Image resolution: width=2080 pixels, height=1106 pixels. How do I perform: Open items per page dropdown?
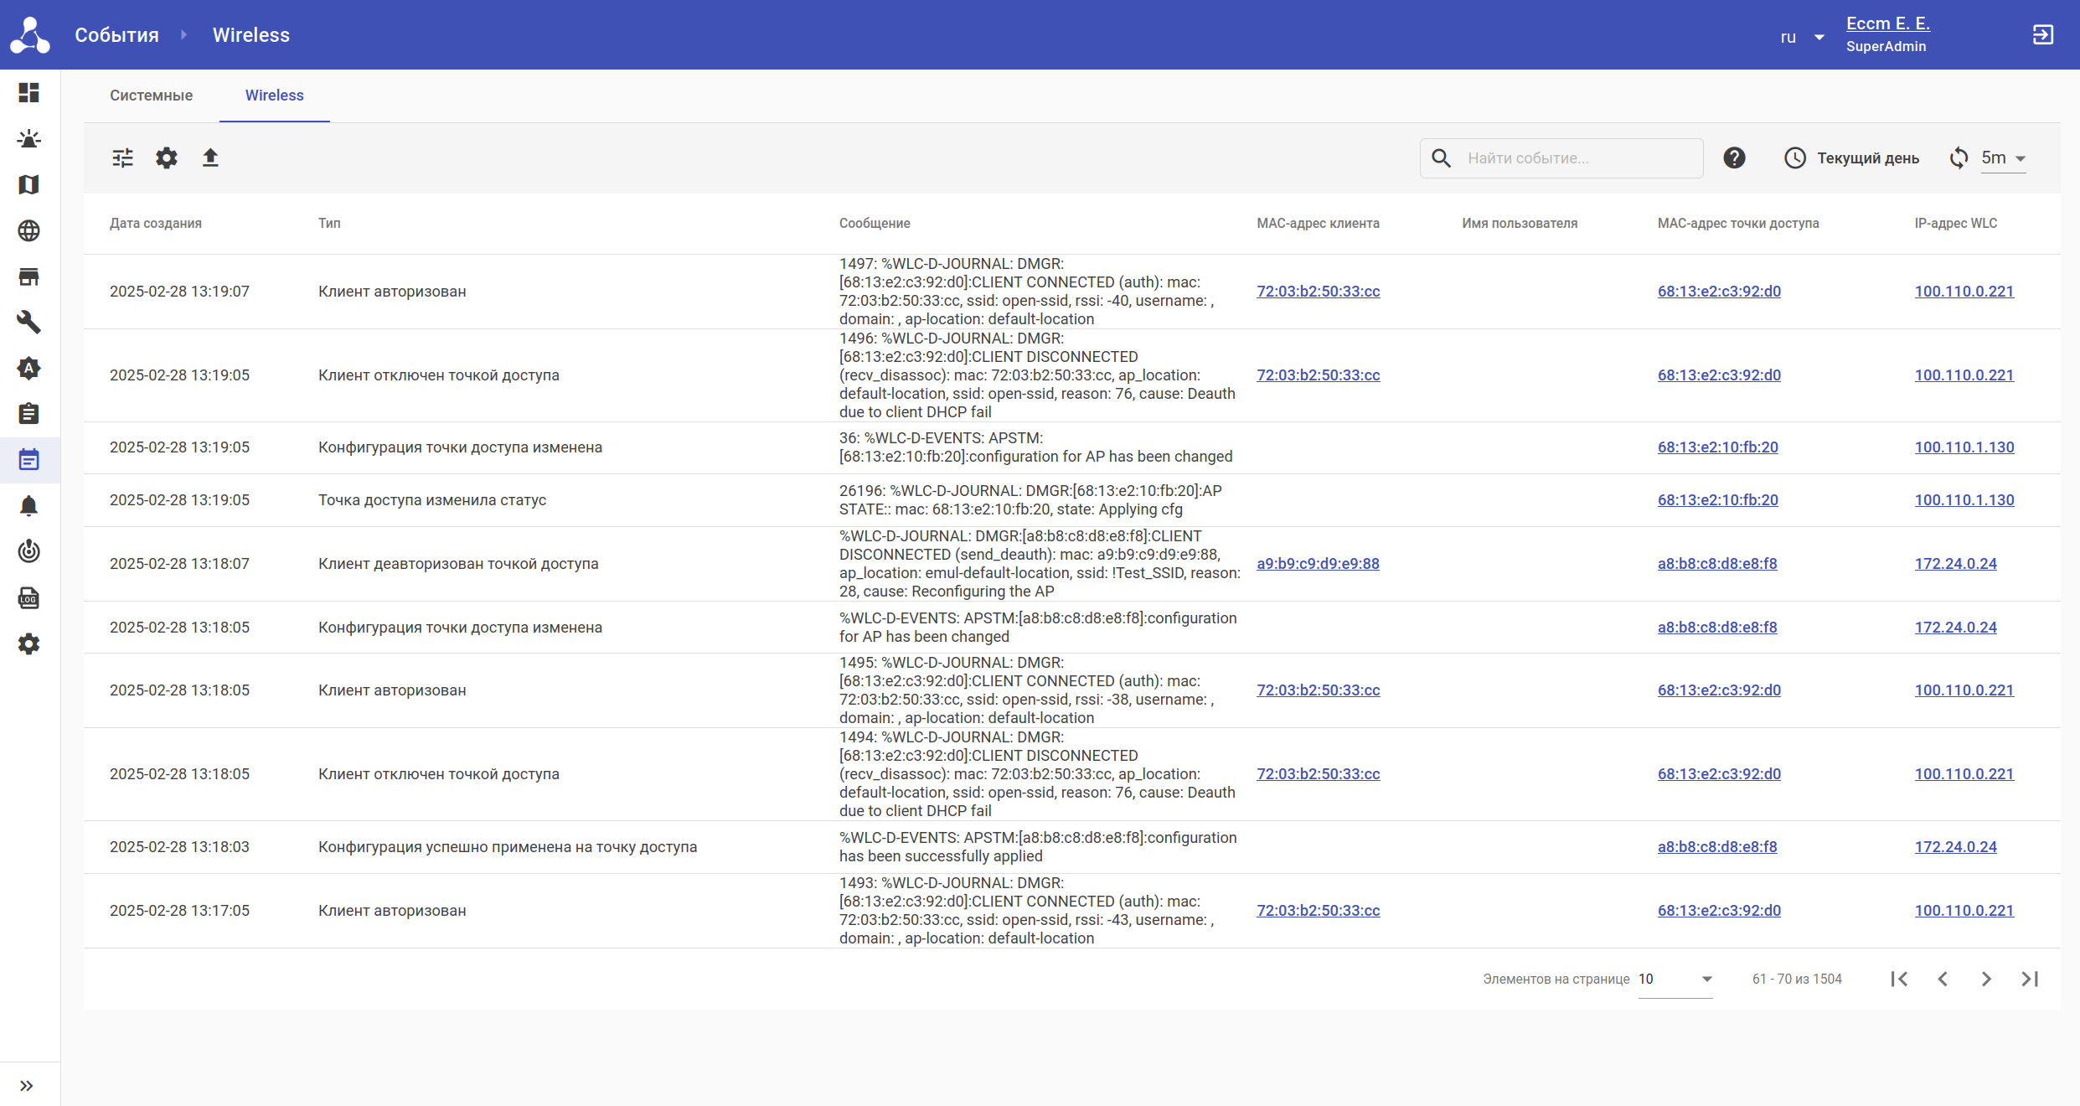pos(1675,979)
